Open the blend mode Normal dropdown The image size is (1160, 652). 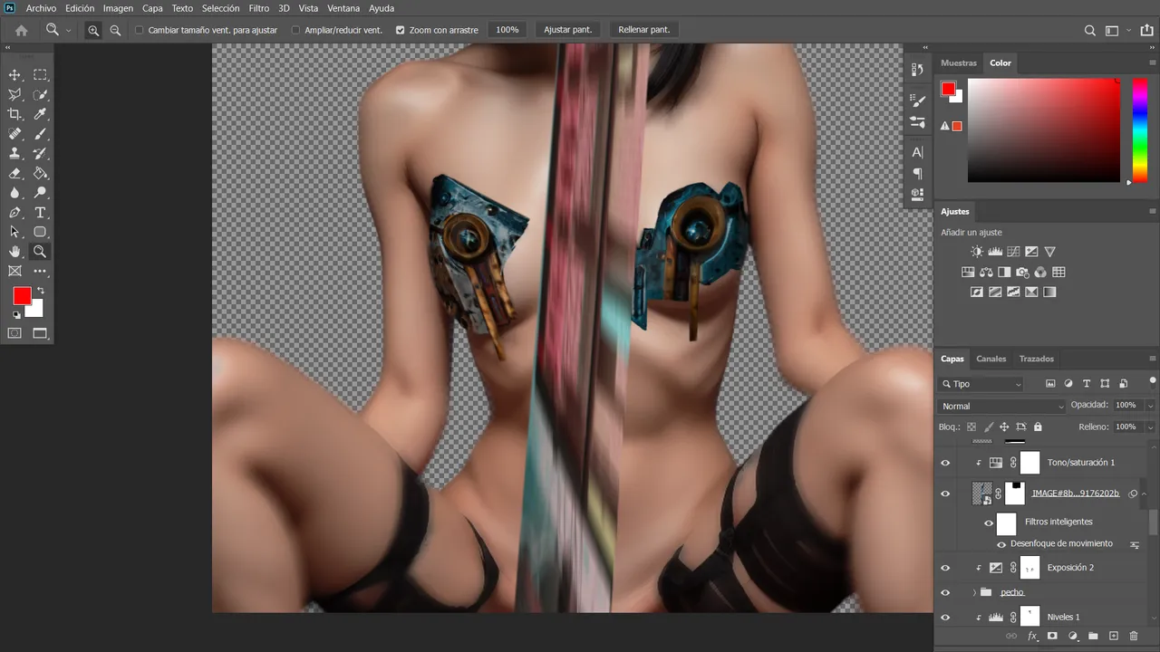[1001, 406]
